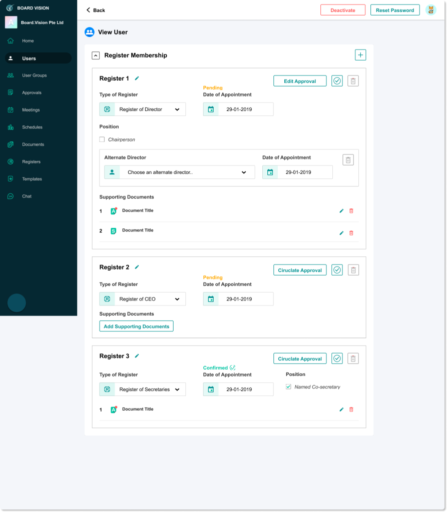Delete second supporting document in Register 1
Viewport: 447px width, 512px height.
[x=351, y=233]
